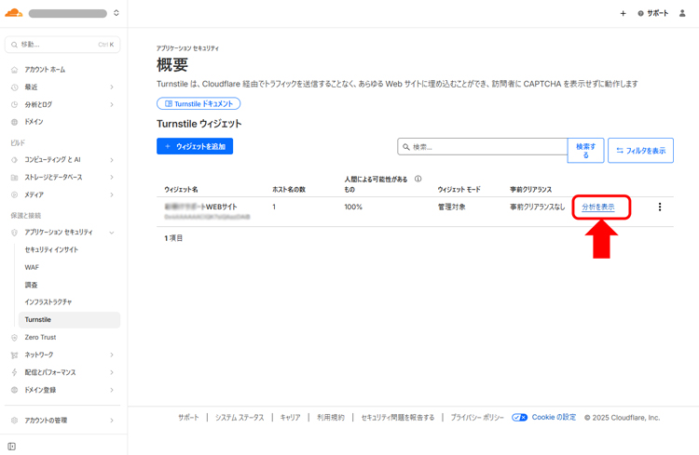
Task: Open セキュリティ インサイト in the sidebar
Action: coord(51,249)
